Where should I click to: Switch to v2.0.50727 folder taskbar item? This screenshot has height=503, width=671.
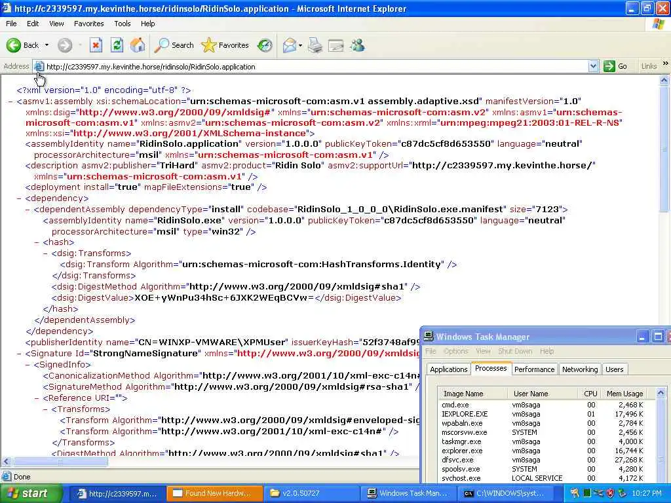[311, 494]
